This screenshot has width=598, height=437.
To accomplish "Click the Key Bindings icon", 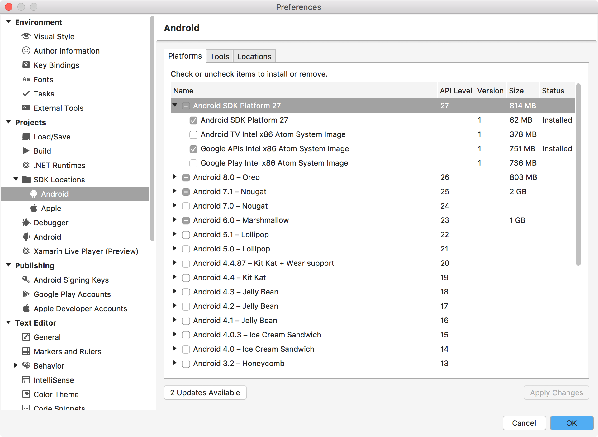I will [x=26, y=65].
